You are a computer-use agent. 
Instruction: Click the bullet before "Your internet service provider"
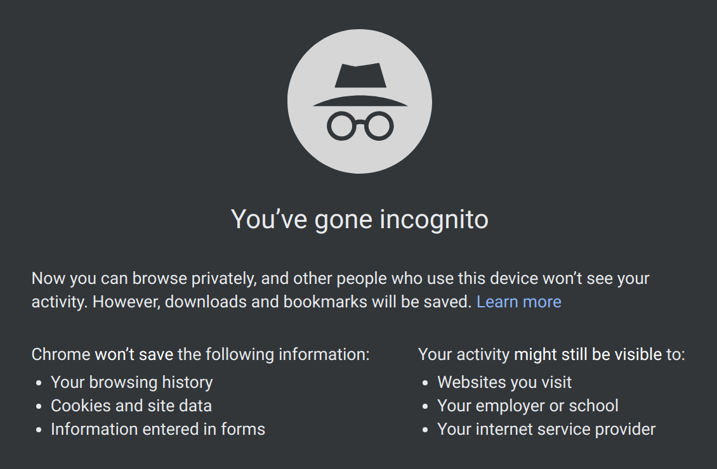[426, 430]
